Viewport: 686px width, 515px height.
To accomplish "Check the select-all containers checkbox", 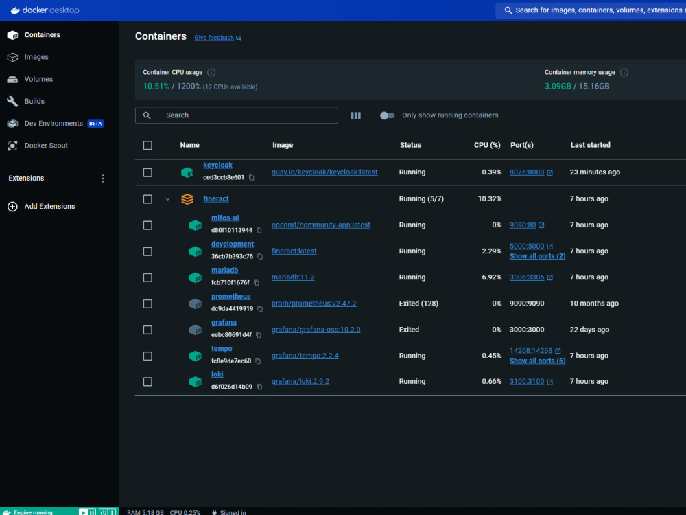I will pos(148,146).
